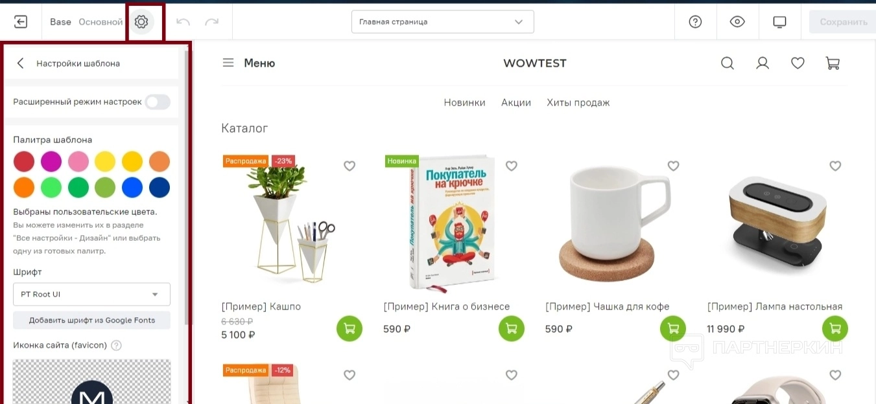Open template settings gear icon

point(141,22)
